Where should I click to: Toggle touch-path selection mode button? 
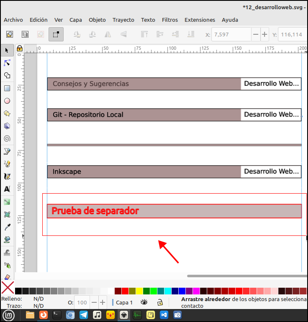[x=56, y=34]
